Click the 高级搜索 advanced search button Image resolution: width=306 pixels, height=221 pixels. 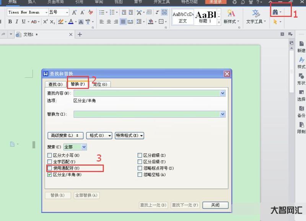65,135
